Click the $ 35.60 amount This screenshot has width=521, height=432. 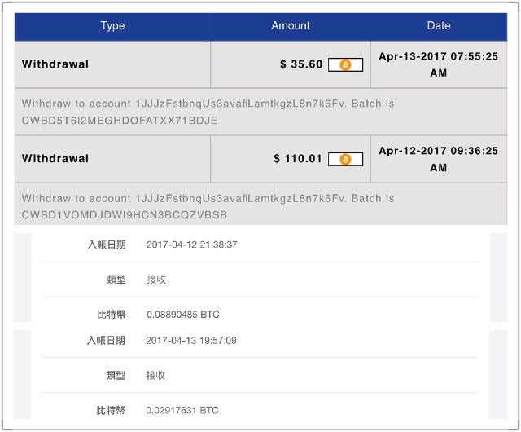click(301, 64)
